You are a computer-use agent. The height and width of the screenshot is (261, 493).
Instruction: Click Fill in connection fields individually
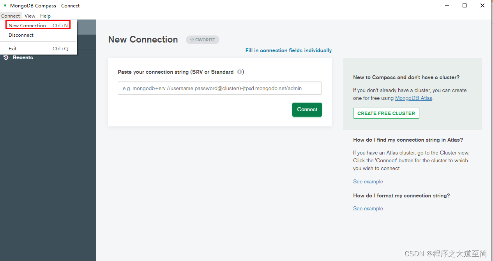pyautogui.click(x=288, y=50)
